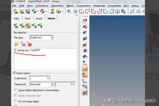Click the Fit-to-window magnifier icon
This screenshot has width=159, height=106.
[69, 11]
